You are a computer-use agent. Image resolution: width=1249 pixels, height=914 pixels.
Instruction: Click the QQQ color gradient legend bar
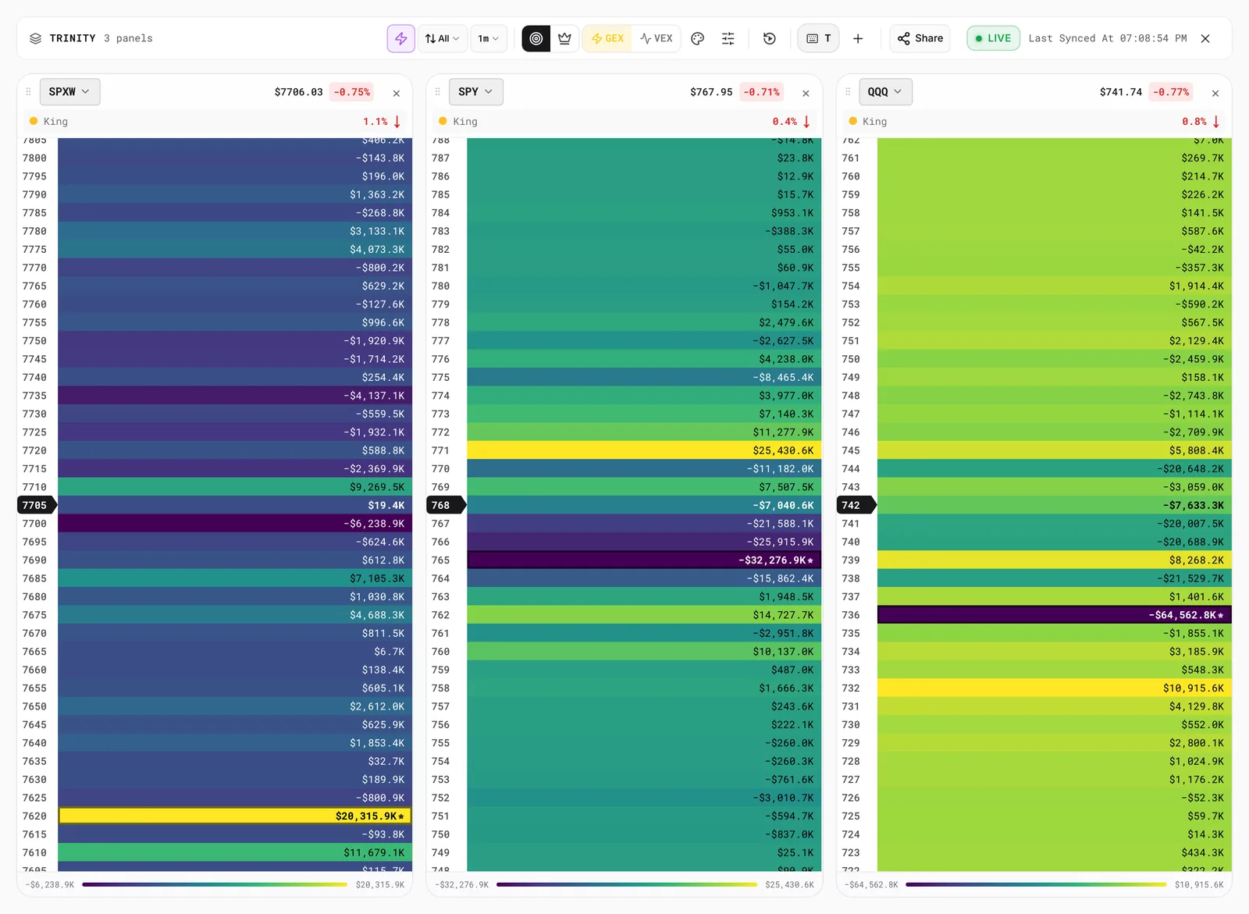(1036, 884)
